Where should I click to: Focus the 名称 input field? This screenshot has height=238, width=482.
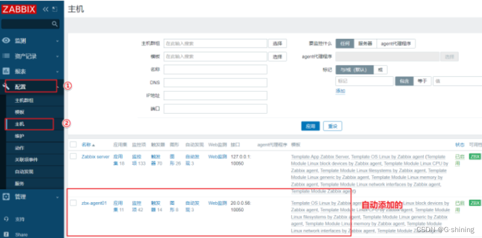pos(215,70)
